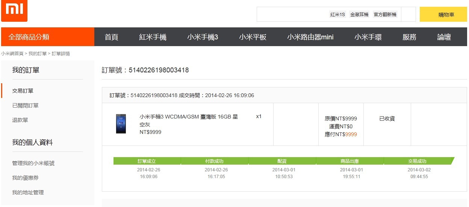This screenshot has height=207, width=469.
Task: Open 我的優惠券 in the sidebar
Action: (25, 178)
